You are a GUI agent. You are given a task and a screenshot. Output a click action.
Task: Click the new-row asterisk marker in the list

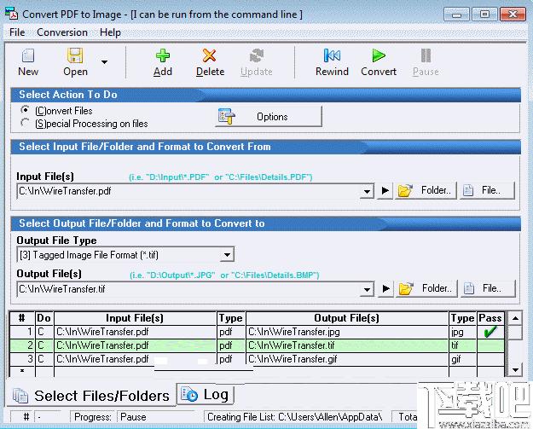click(x=22, y=371)
